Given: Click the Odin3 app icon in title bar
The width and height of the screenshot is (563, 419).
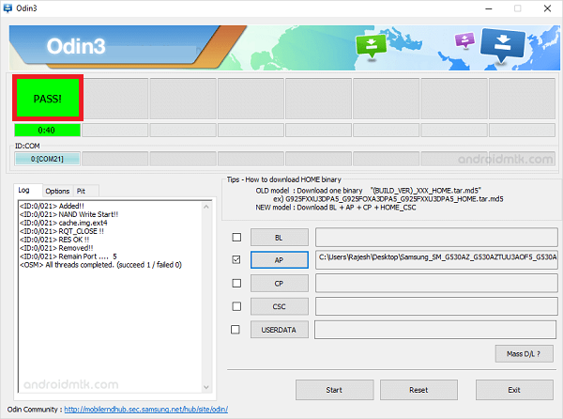Looking at the screenshot, I should (8, 8).
